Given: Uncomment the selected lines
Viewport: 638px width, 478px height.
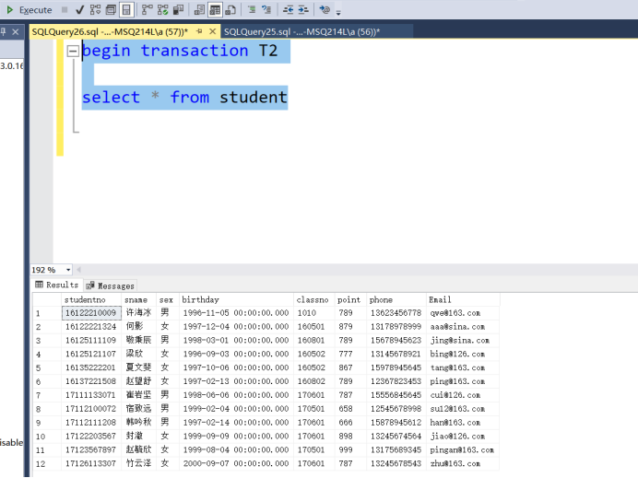Looking at the screenshot, I should (266, 10).
